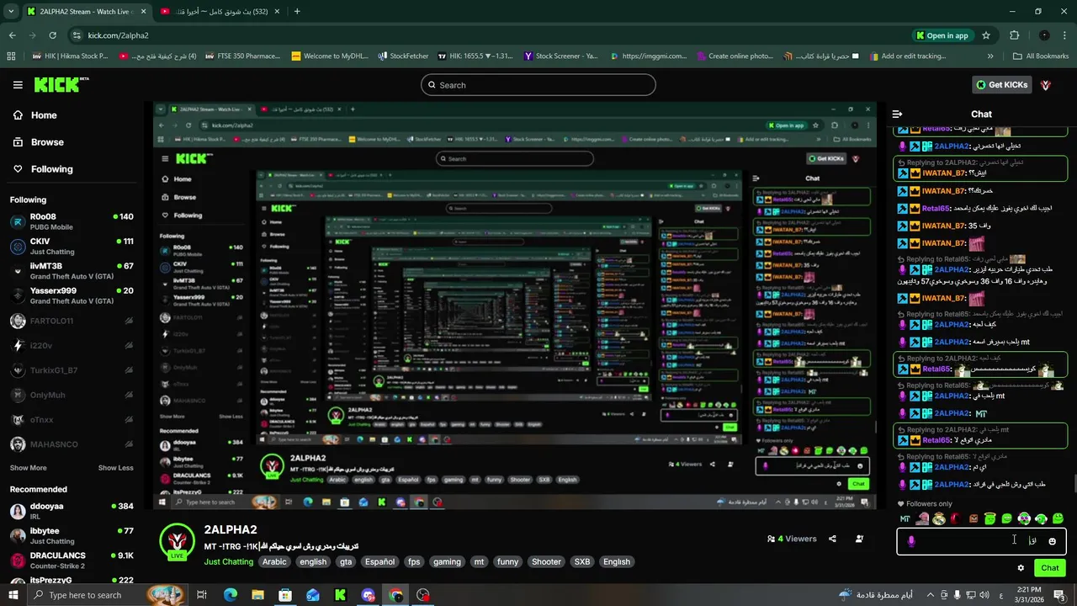Open Yasserx999 channel in Following list

tap(72, 295)
